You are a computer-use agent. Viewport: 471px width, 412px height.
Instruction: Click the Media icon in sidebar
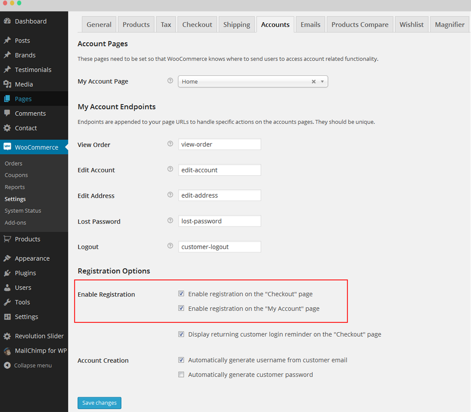7,84
